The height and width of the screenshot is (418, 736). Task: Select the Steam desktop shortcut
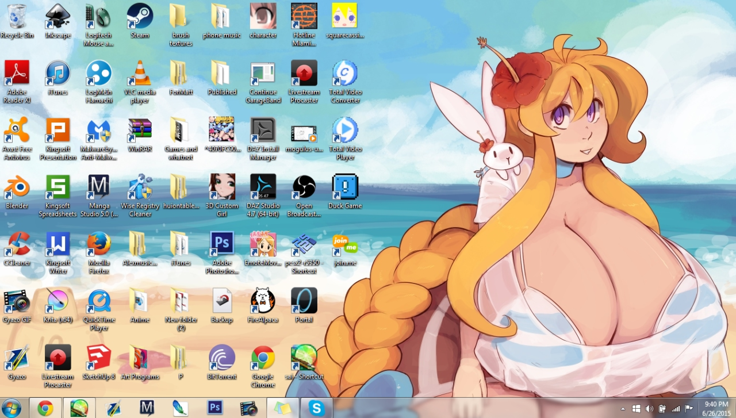pos(140,21)
